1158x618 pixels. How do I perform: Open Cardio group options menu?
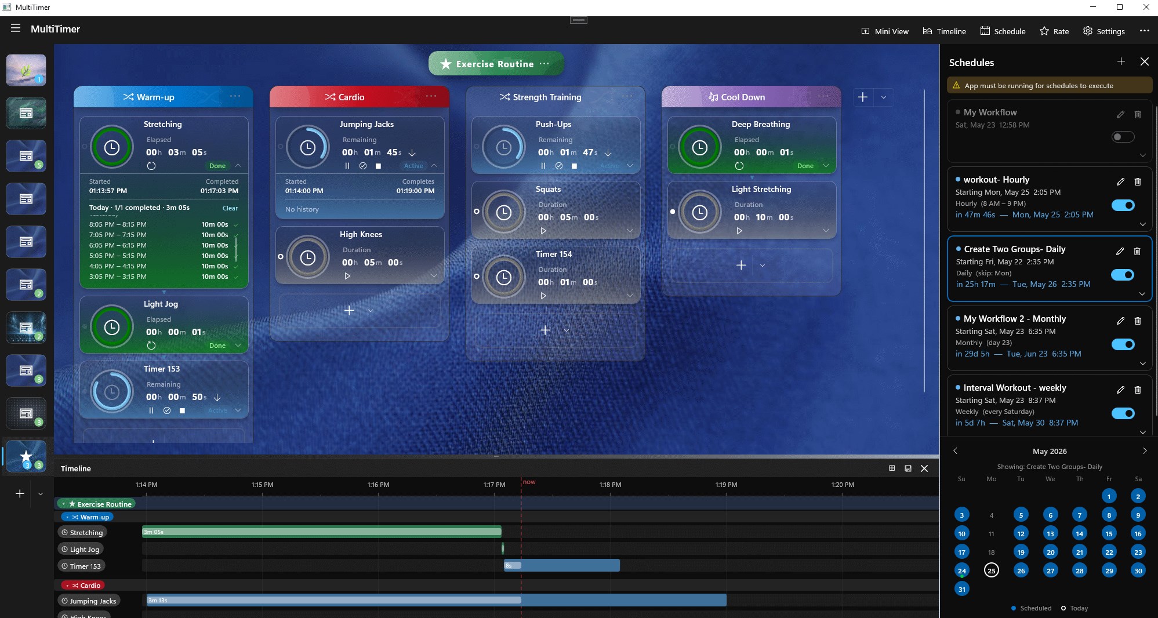pyautogui.click(x=431, y=96)
